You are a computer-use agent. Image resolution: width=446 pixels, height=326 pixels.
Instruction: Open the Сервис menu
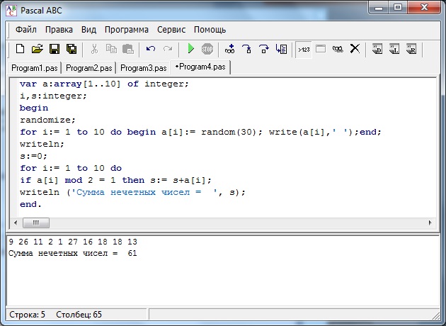point(171,30)
